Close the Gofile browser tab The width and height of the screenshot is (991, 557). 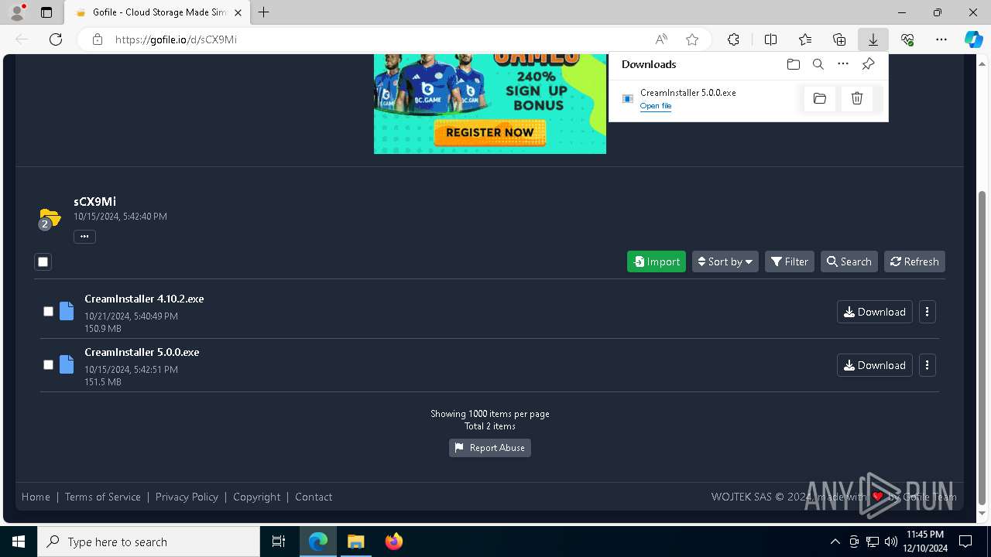click(x=238, y=12)
